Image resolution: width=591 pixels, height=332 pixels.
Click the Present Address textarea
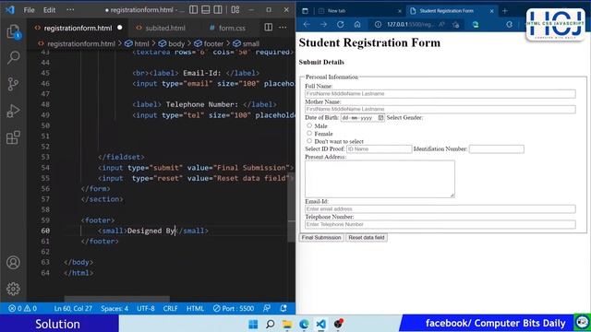point(380,179)
